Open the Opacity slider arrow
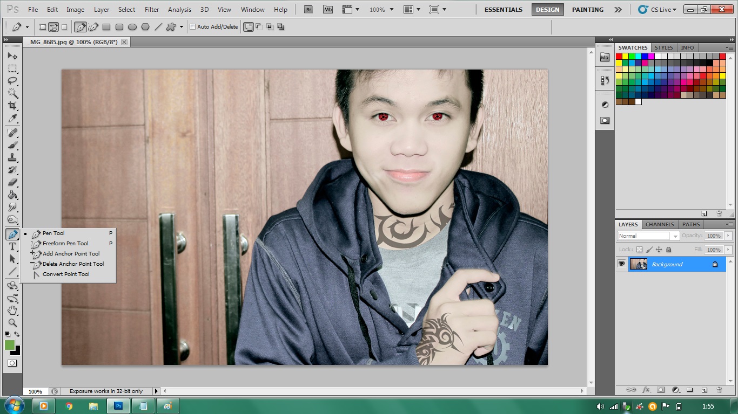This screenshot has width=738, height=414. 728,236
